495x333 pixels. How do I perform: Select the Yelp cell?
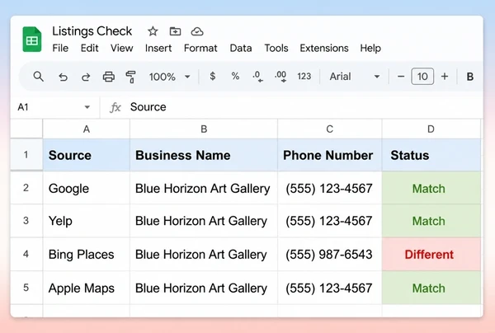click(86, 221)
